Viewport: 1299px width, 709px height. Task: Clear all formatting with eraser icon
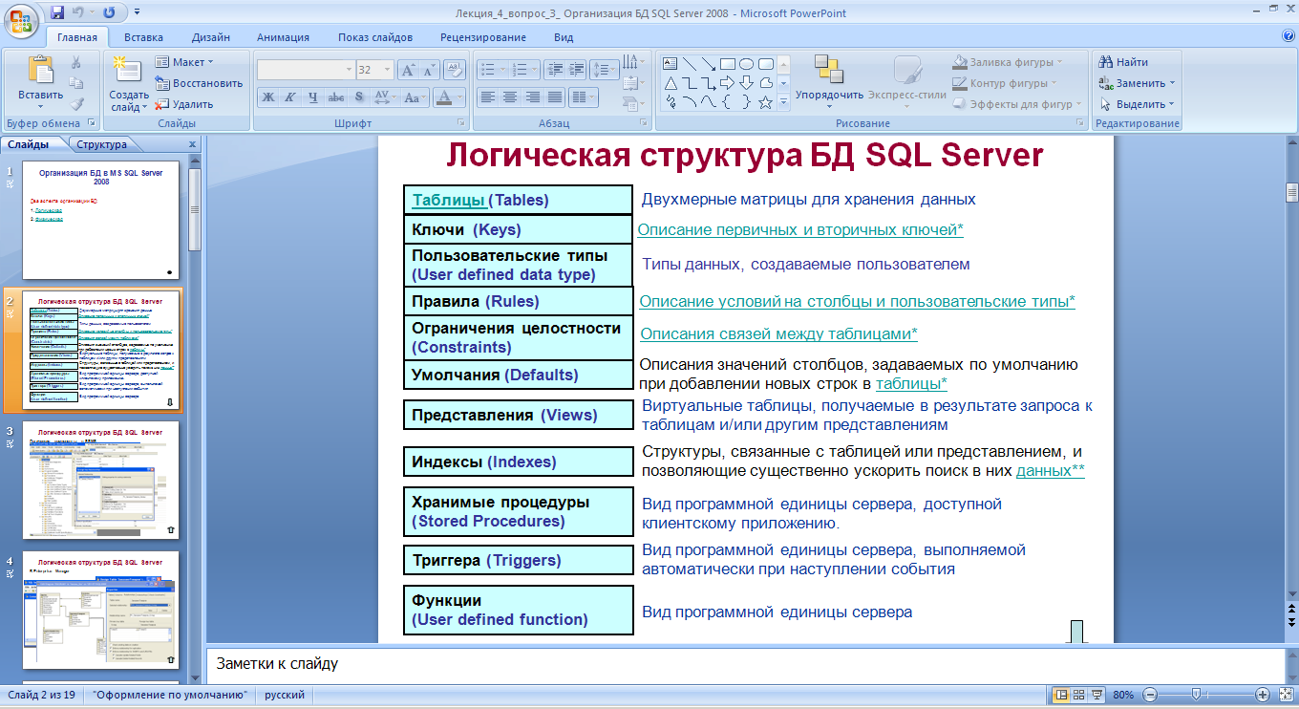coord(455,70)
